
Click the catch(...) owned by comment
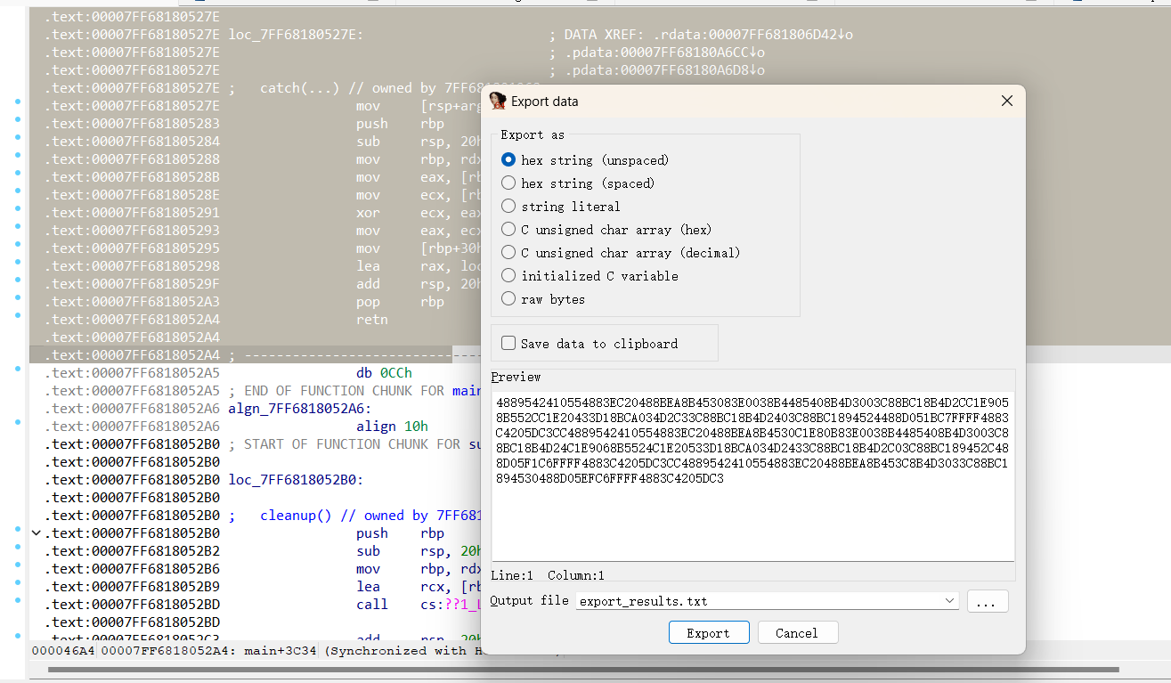point(370,88)
